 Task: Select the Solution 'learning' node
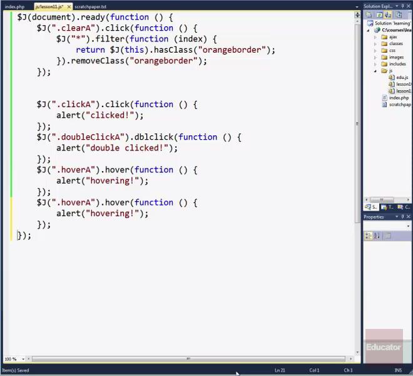pyautogui.click(x=393, y=23)
